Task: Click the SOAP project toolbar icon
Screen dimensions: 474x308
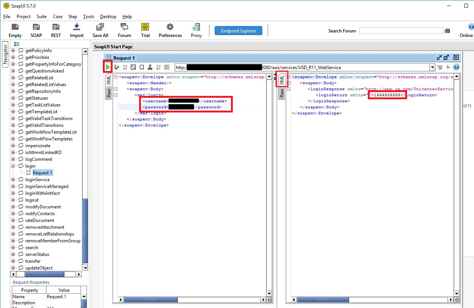Action: 36,31
